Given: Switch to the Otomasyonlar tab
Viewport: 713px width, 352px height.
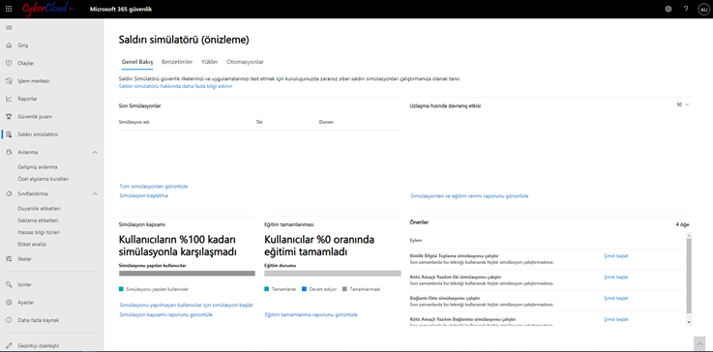Looking at the screenshot, I should [245, 62].
